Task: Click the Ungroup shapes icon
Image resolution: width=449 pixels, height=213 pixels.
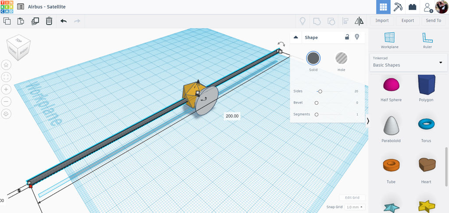Action: (x=331, y=21)
